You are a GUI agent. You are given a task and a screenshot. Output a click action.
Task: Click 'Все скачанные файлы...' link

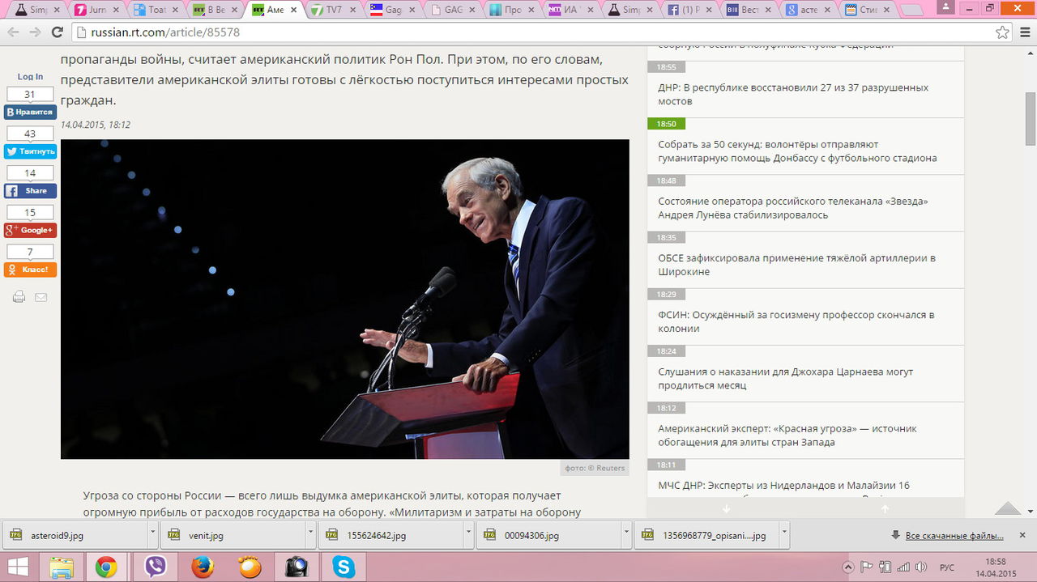[954, 536]
